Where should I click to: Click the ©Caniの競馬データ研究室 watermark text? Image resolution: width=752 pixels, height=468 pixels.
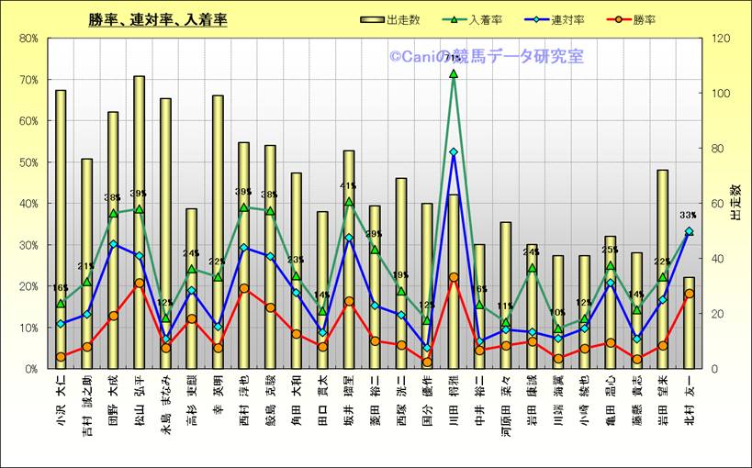coord(485,57)
